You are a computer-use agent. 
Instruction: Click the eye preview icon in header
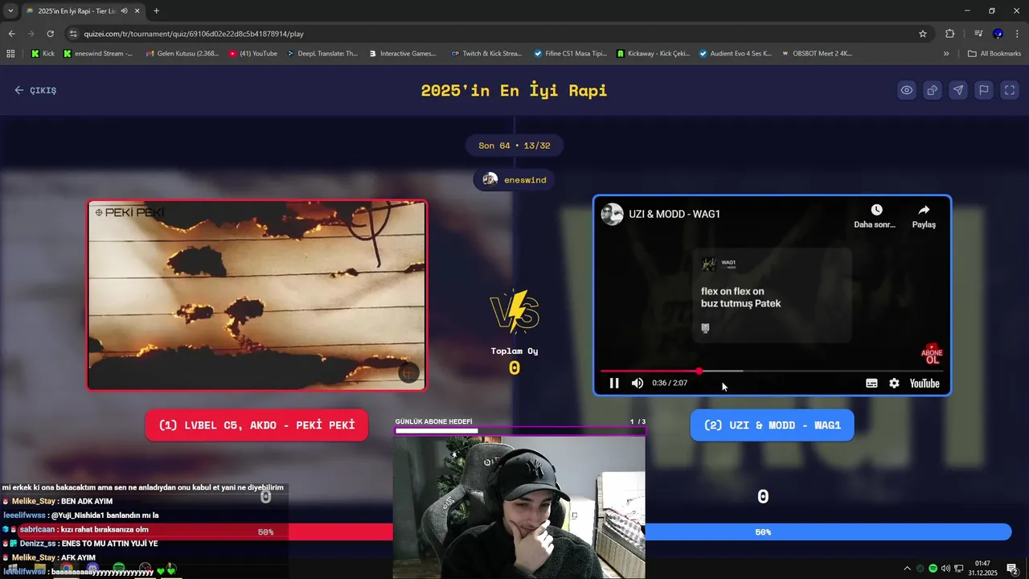tap(907, 90)
